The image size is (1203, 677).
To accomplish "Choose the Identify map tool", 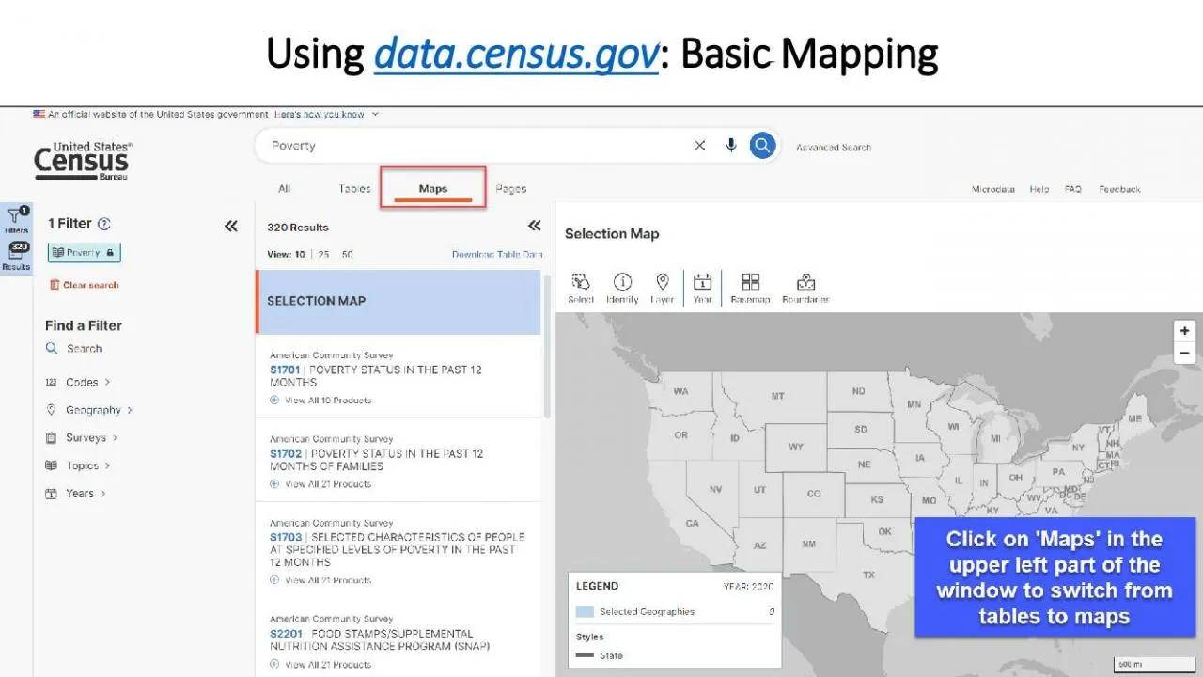I will point(622,288).
